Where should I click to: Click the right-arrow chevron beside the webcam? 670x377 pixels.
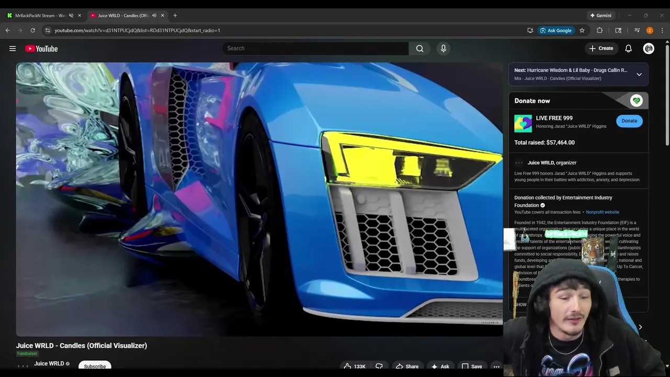(640, 327)
